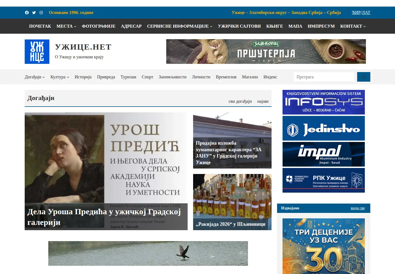
Task: Open the Спорт category
Action: click(x=148, y=77)
